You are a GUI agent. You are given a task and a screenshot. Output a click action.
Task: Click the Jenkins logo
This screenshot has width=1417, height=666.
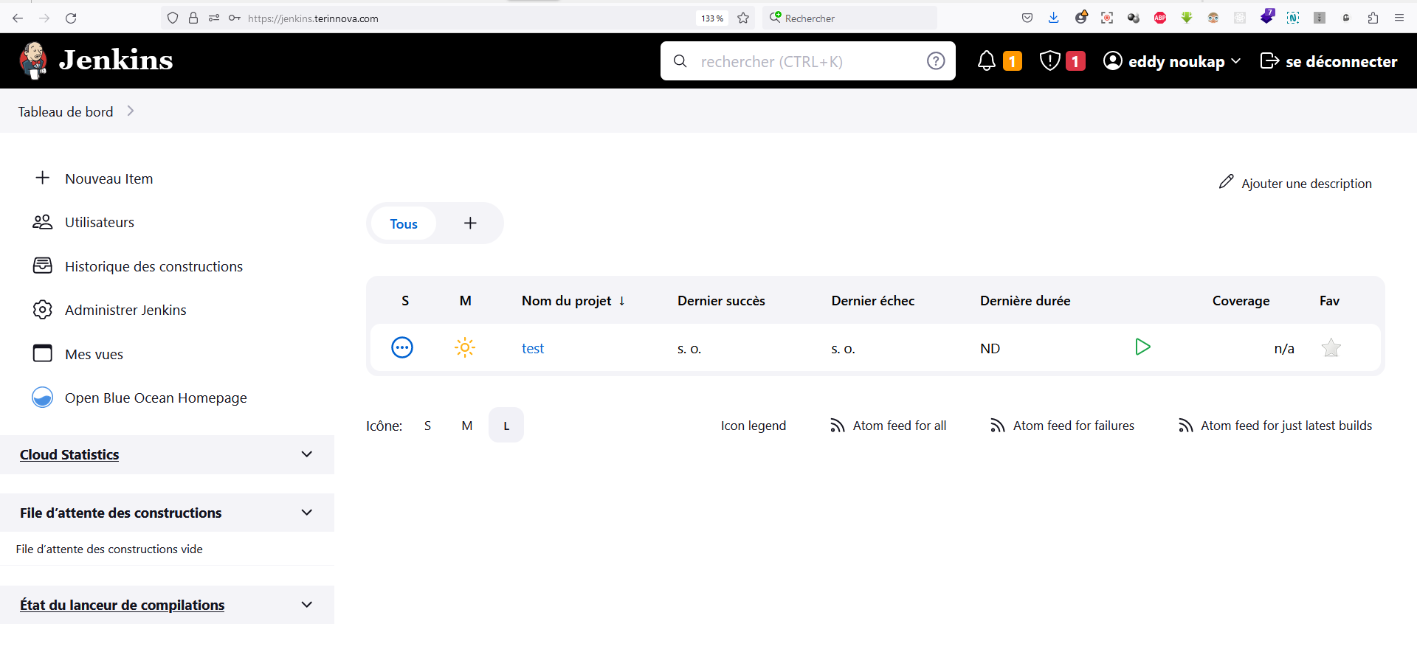click(96, 60)
